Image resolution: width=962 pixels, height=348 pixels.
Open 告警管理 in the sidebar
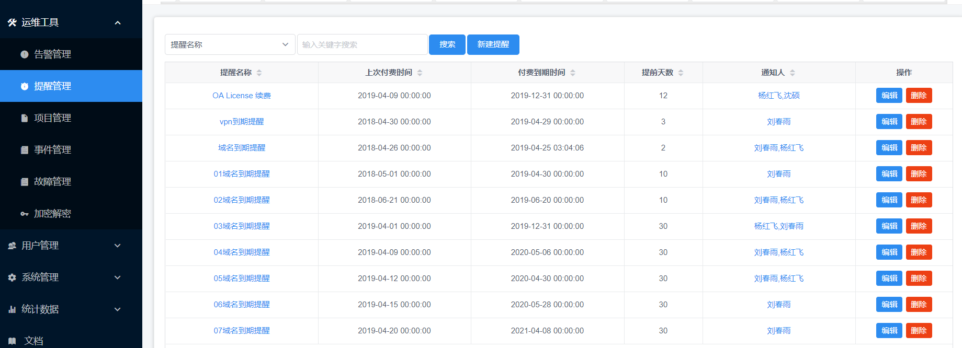pyautogui.click(x=71, y=54)
